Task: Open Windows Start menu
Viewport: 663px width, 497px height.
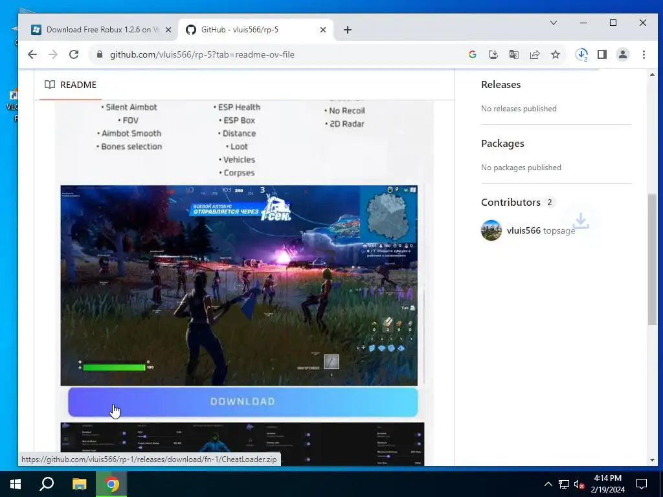Action: tap(16, 484)
